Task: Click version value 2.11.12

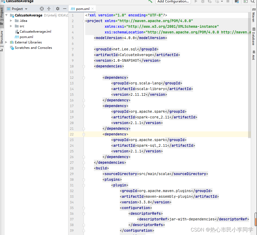Action: [138, 95]
